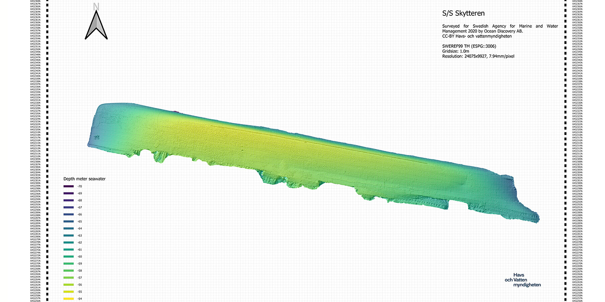Click the Resolution 24075x9927 text line
This screenshot has width=605, height=302.
pos(478,56)
